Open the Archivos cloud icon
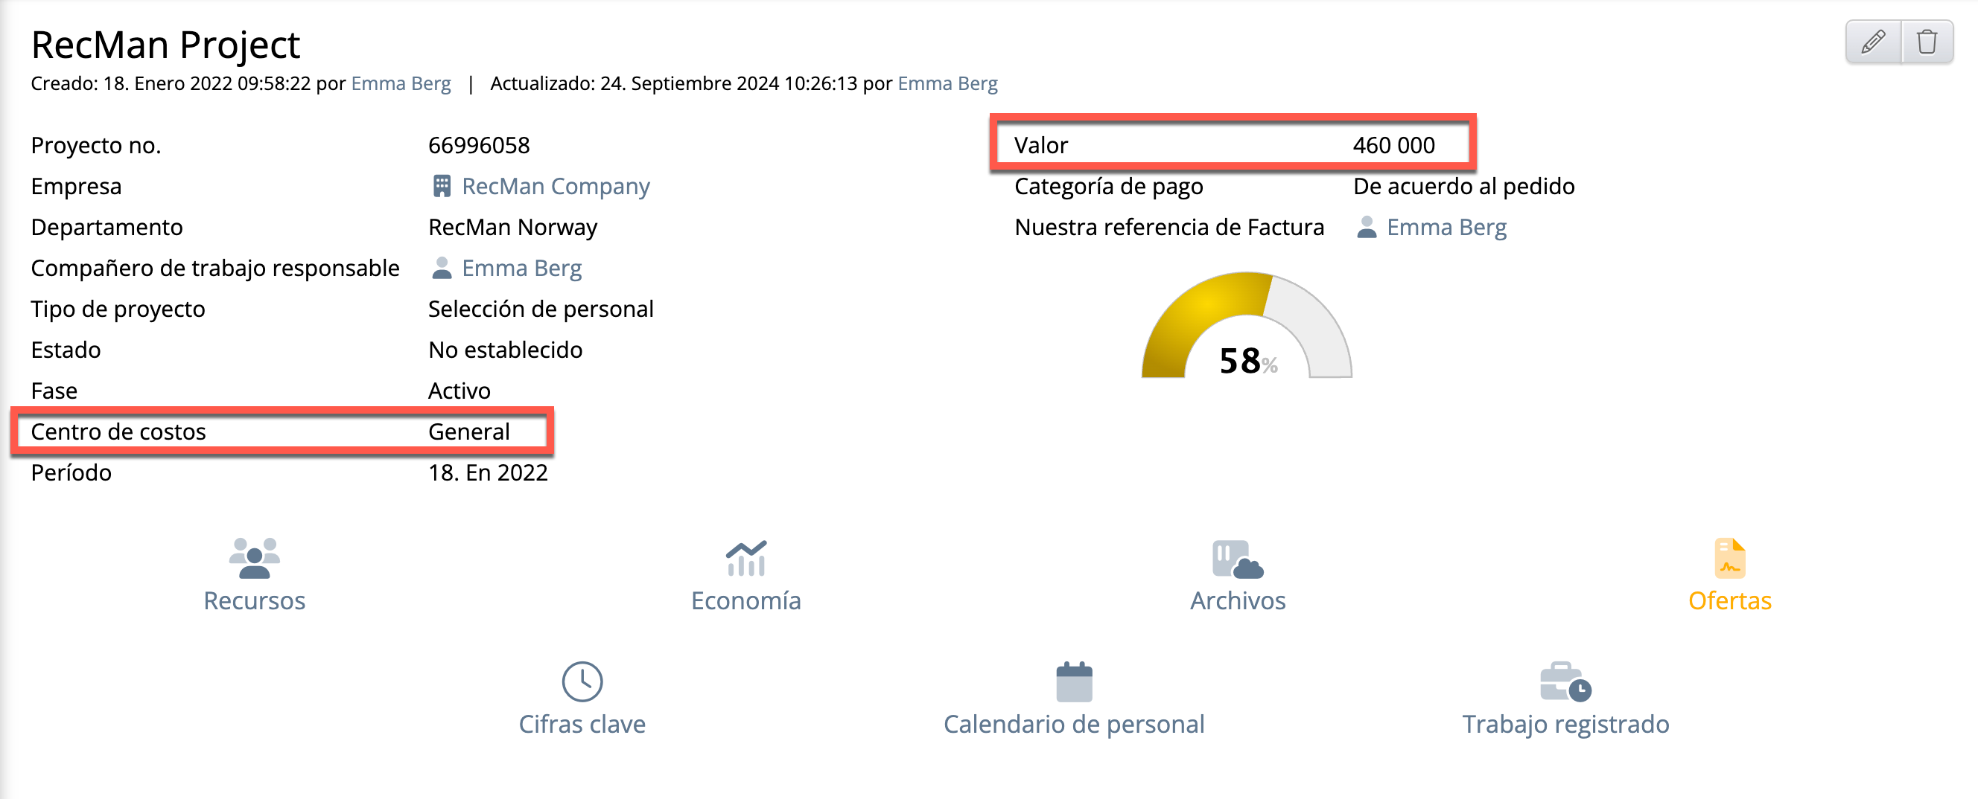 1238,558
